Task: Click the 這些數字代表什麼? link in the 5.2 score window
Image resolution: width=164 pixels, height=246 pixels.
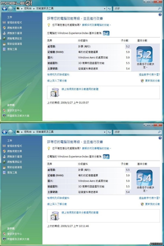Action: coord(149,75)
